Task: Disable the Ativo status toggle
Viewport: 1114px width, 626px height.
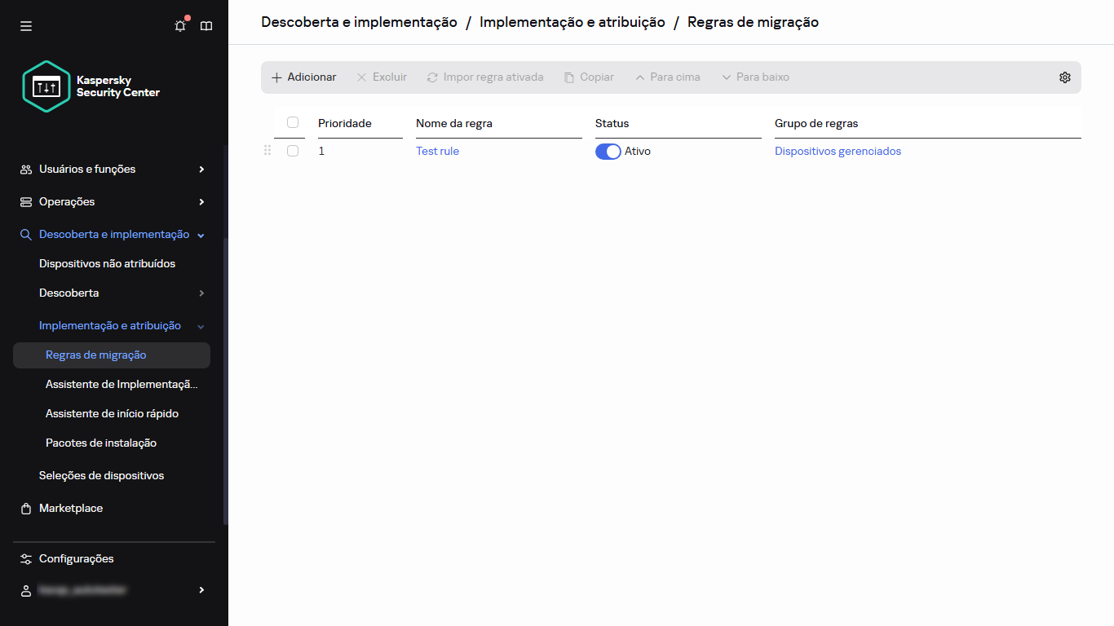Action: tap(608, 151)
